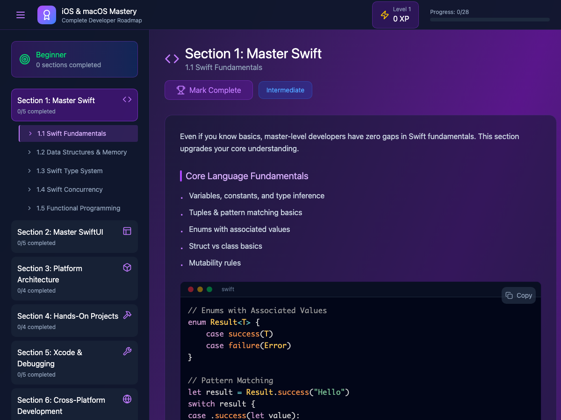The width and height of the screenshot is (561, 420).
Task: Click the Progress: 0/28 label
Action: (449, 12)
